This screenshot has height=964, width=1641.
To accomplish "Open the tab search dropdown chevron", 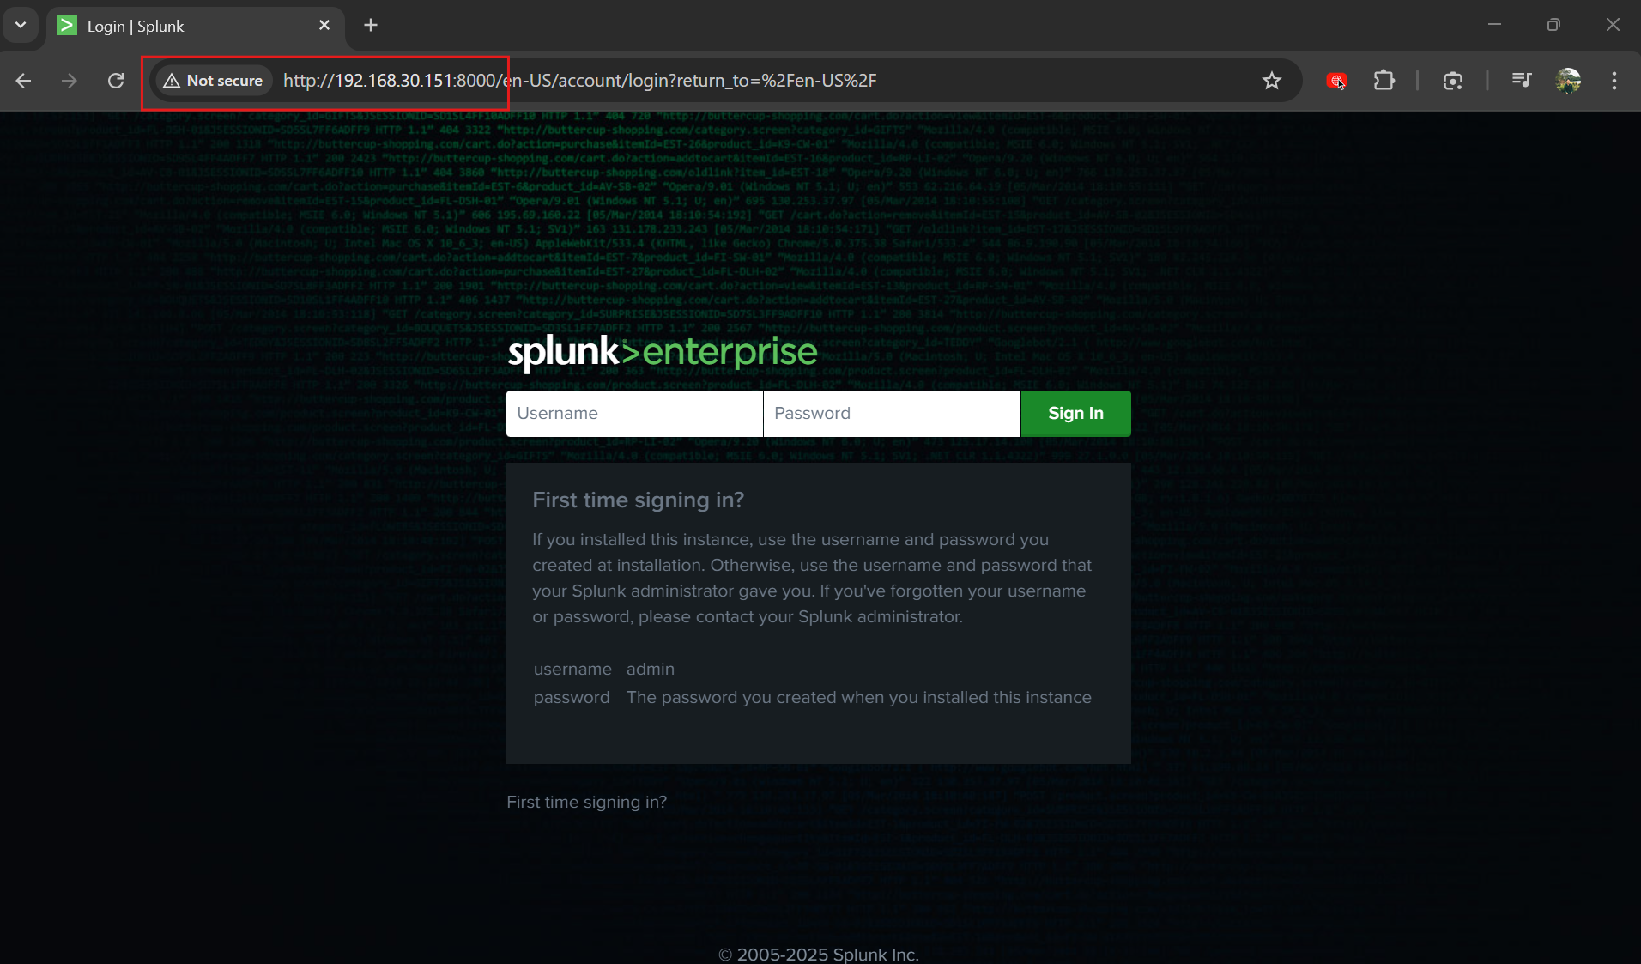I will click(21, 25).
